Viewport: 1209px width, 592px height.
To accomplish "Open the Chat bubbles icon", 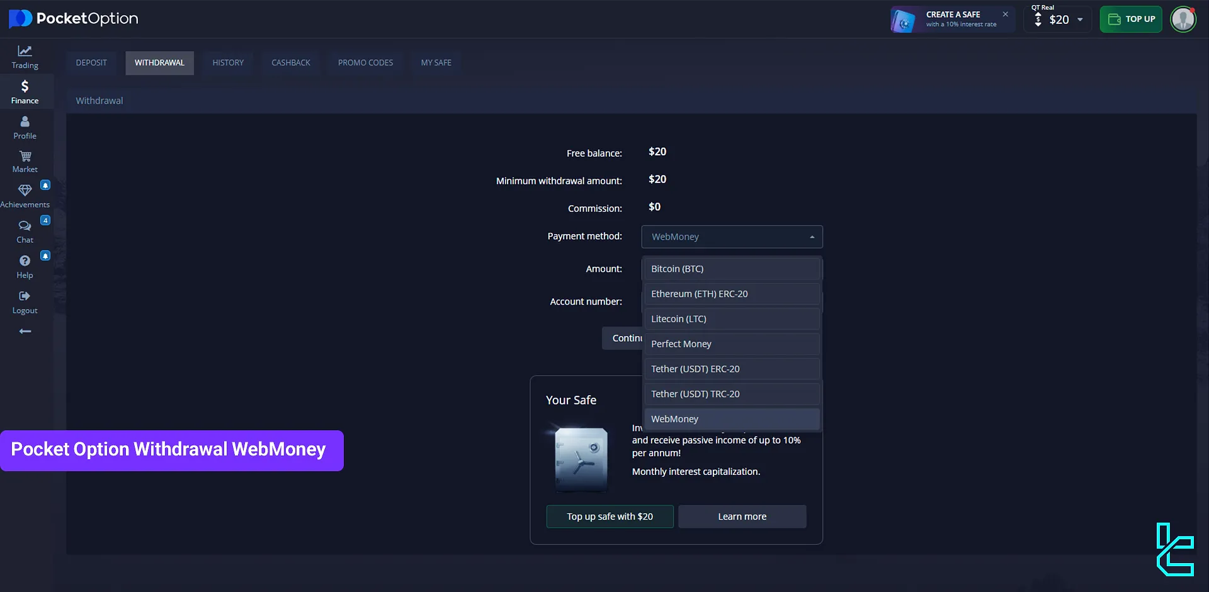I will point(25,226).
